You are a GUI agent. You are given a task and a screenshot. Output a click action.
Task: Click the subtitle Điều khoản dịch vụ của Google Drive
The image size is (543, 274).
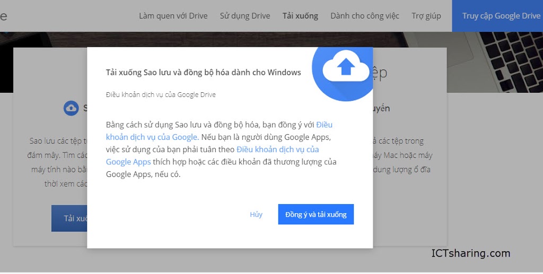(x=161, y=94)
